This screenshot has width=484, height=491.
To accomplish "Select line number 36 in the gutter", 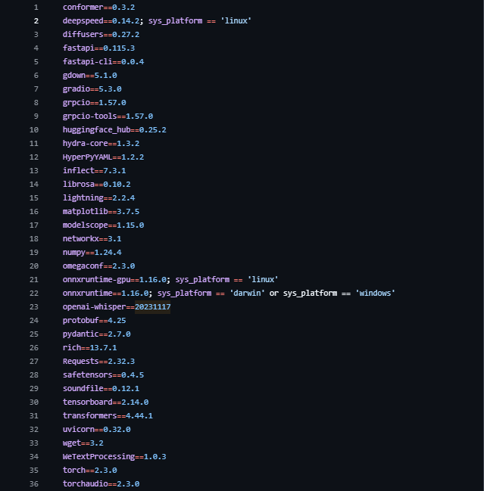I will point(33,483).
